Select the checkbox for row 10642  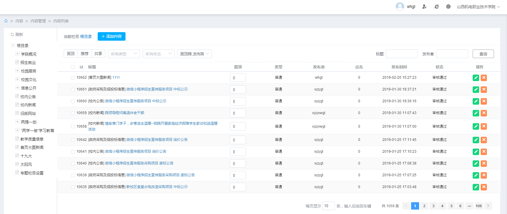click(x=73, y=140)
